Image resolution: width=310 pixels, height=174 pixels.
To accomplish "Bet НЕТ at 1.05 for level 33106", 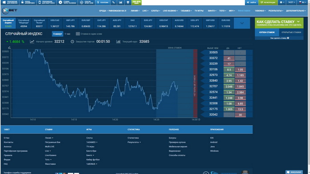I will click(241, 70).
